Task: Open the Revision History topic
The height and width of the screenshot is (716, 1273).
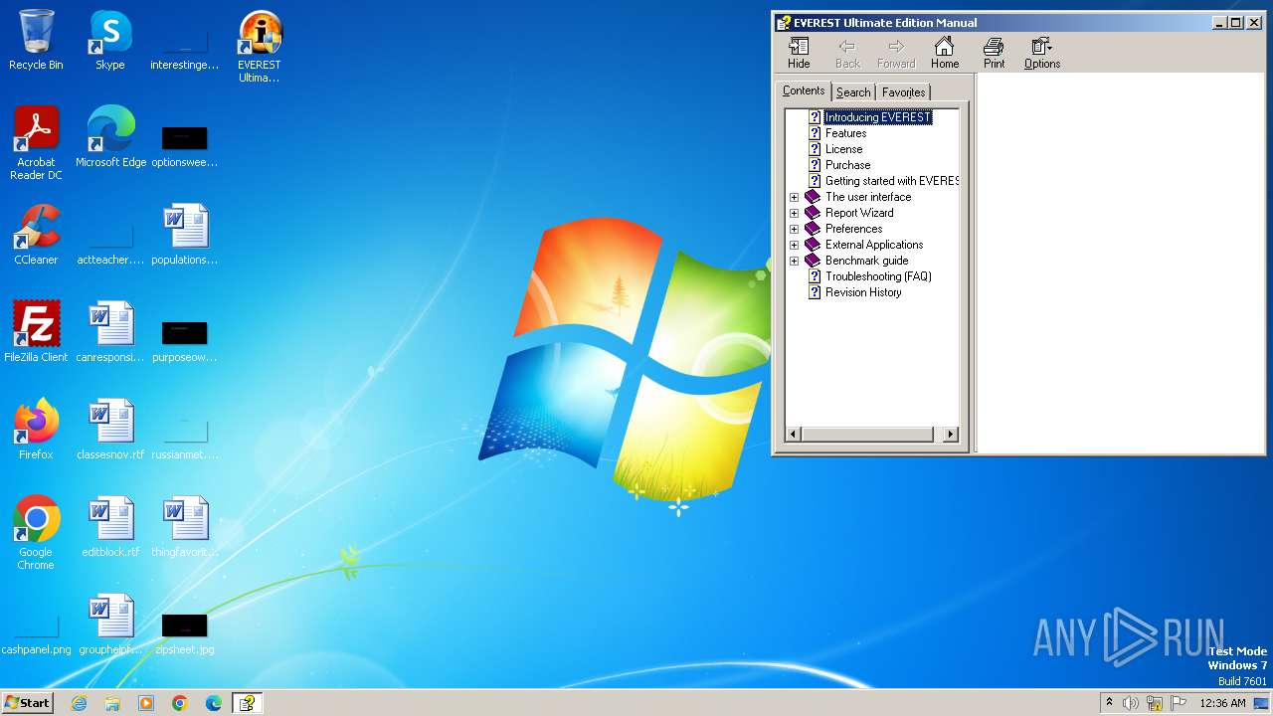Action: pos(863,292)
